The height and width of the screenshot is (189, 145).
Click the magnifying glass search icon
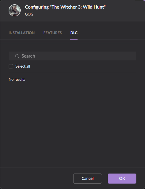coord(17,56)
